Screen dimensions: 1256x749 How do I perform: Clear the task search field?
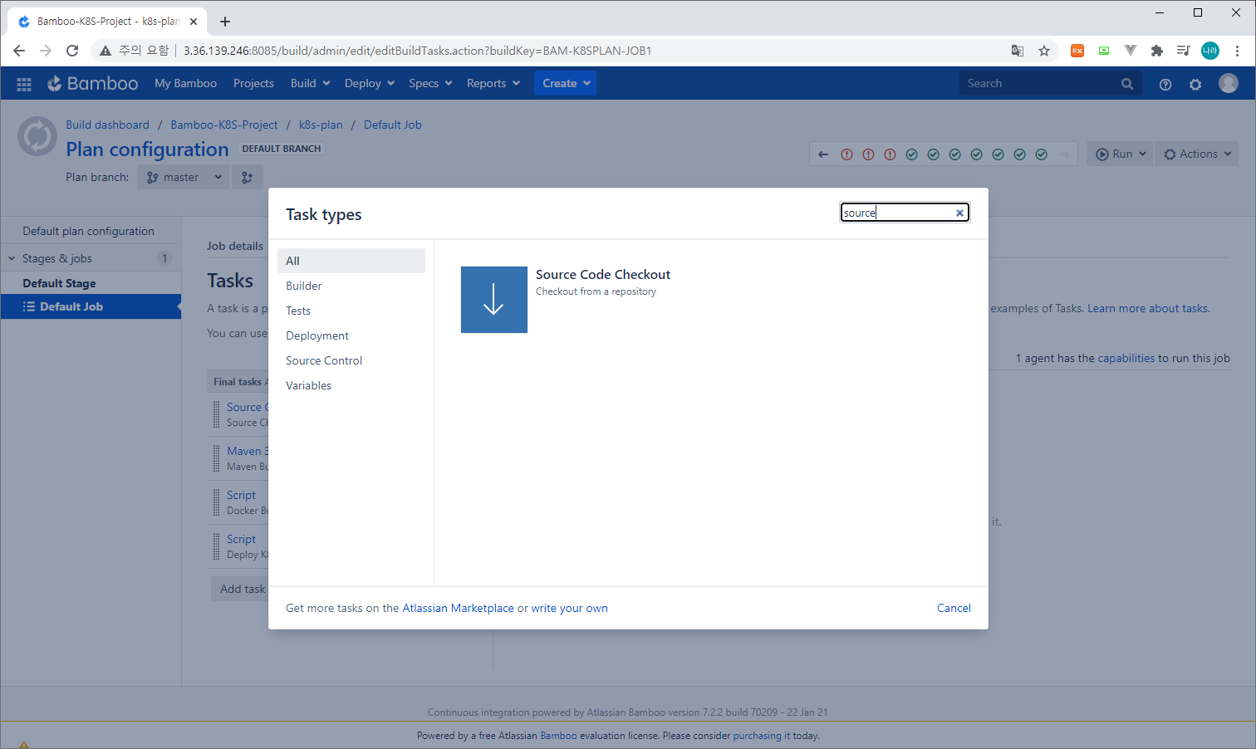(959, 213)
